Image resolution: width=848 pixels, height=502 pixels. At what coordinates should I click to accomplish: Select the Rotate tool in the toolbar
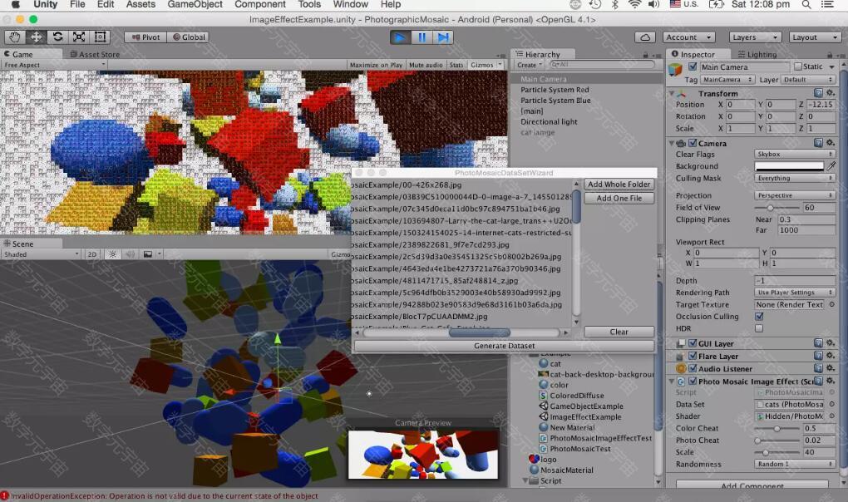[x=57, y=37]
